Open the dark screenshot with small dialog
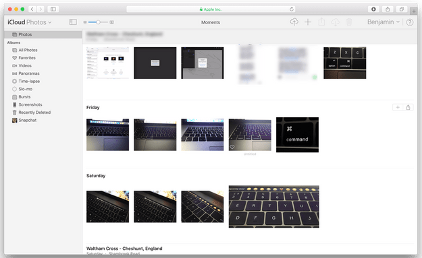The width and height of the screenshot is (422, 258). (x=155, y=63)
